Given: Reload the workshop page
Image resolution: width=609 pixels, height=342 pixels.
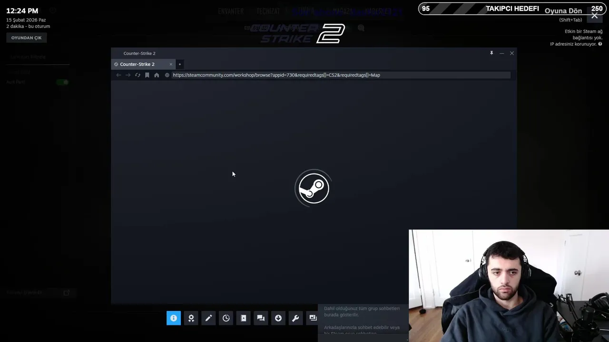Looking at the screenshot, I should pyautogui.click(x=138, y=75).
